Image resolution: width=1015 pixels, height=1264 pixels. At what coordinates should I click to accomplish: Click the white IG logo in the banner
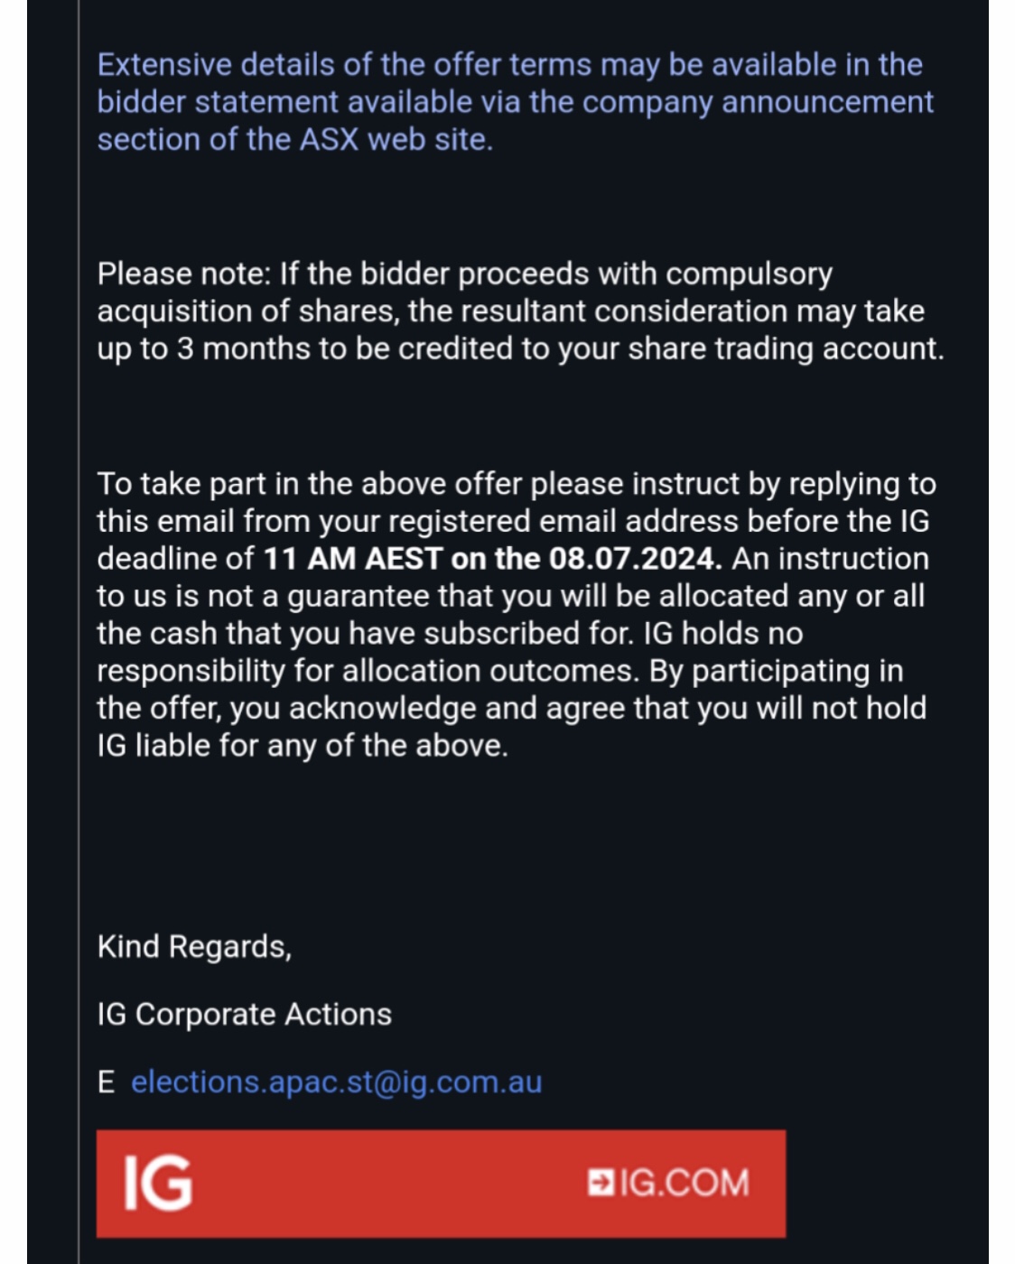[158, 1183]
